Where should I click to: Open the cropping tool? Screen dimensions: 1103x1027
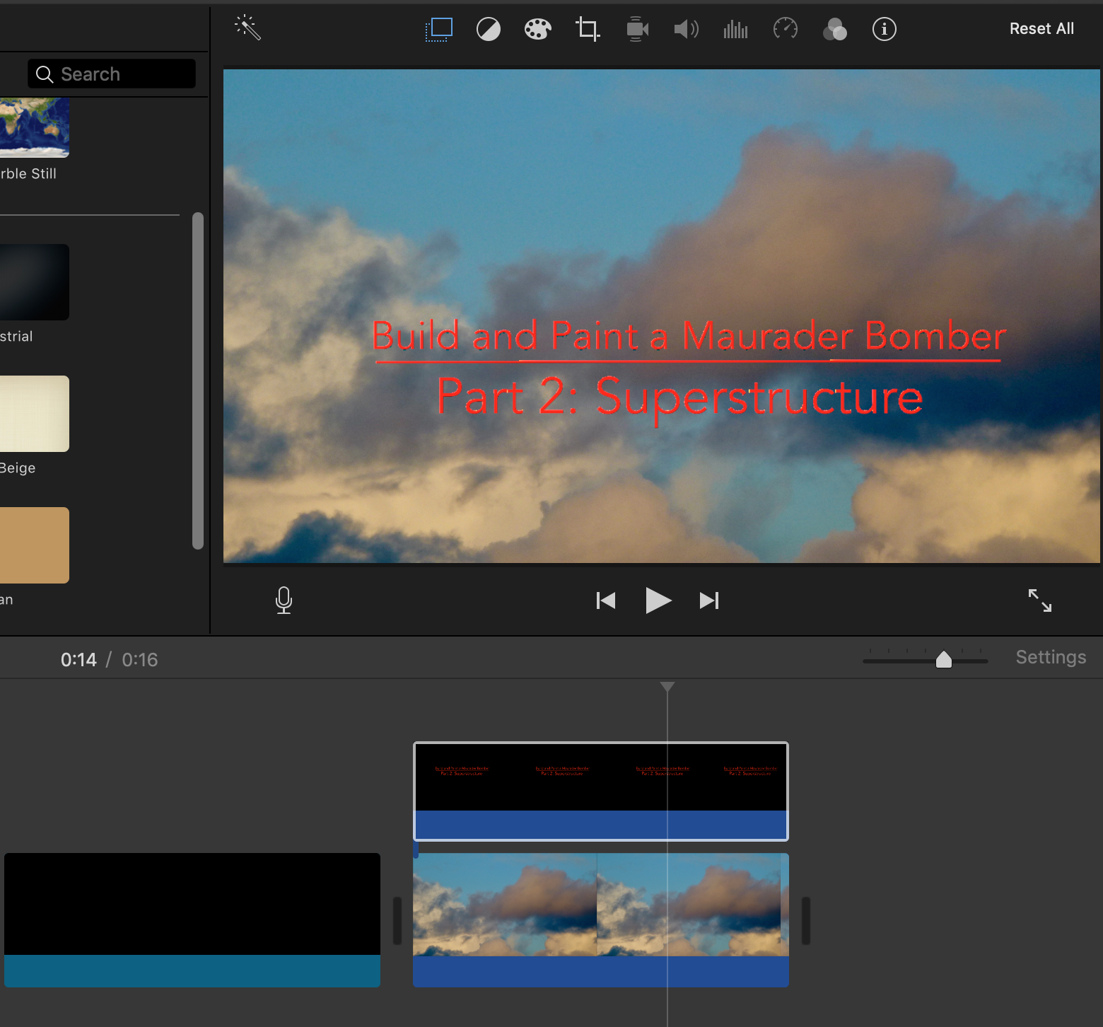[588, 29]
